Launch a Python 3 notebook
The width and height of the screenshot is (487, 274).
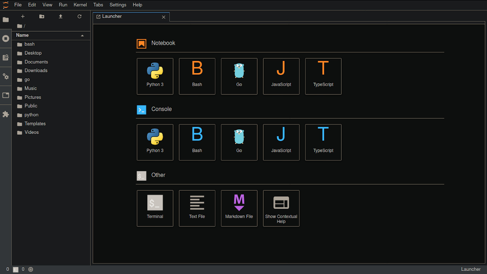point(155,76)
